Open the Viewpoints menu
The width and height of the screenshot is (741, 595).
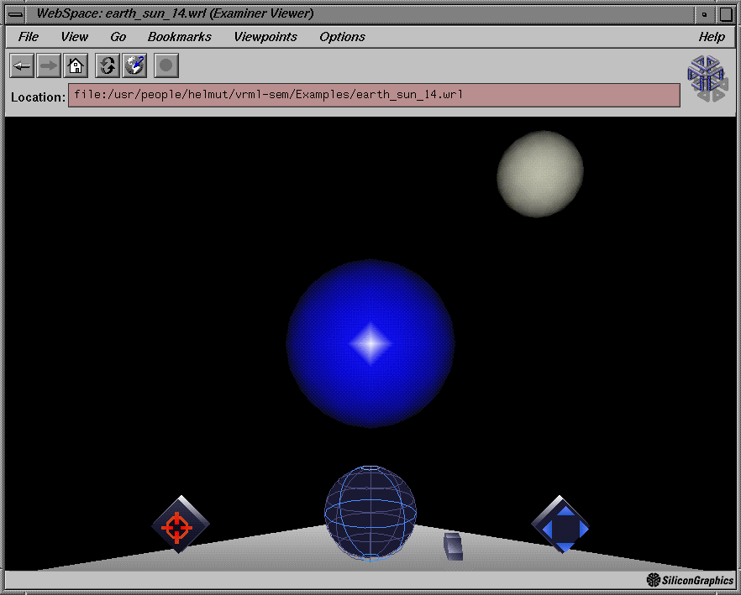pyautogui.click(x=265, y=37)
